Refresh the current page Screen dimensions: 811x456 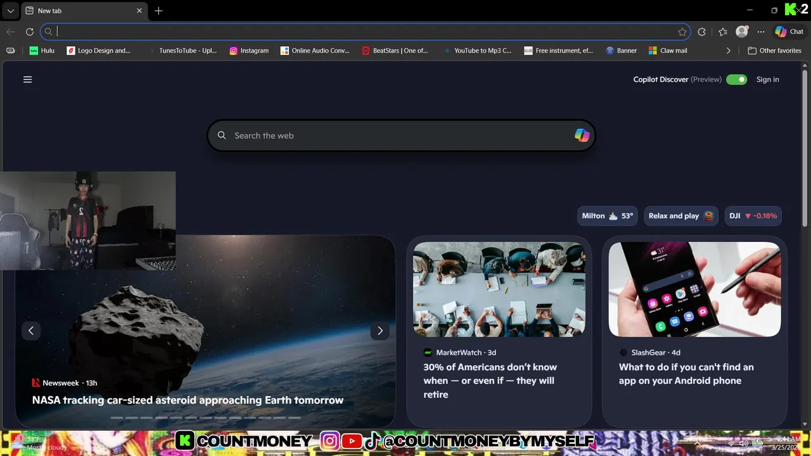click(x=29, y=32)
